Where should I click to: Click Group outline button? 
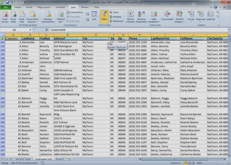pyautogui.click(x=191, y=16)
